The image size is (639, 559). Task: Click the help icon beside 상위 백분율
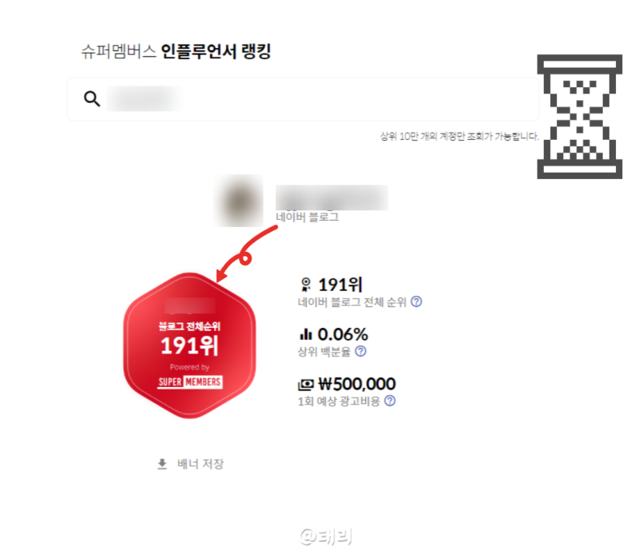[361, 351]
